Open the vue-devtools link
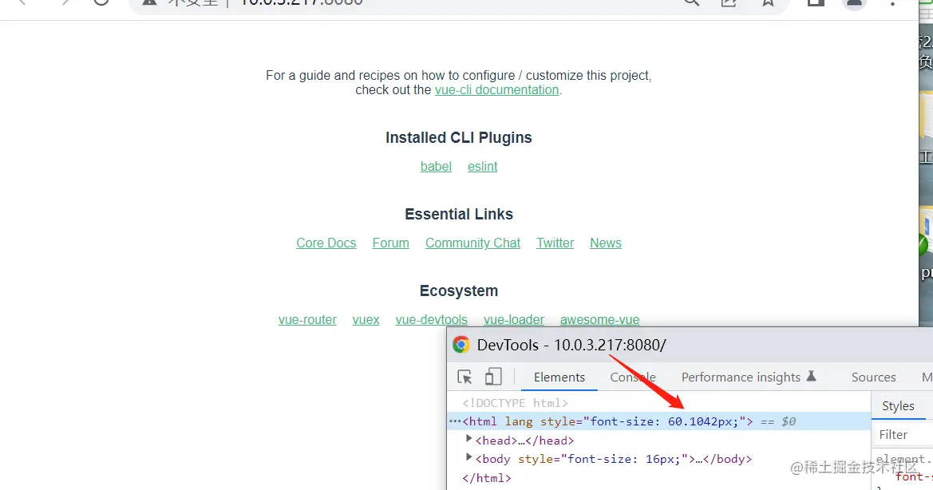 pos(432,320)
